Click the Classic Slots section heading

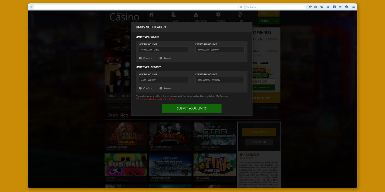click(117, 115)
